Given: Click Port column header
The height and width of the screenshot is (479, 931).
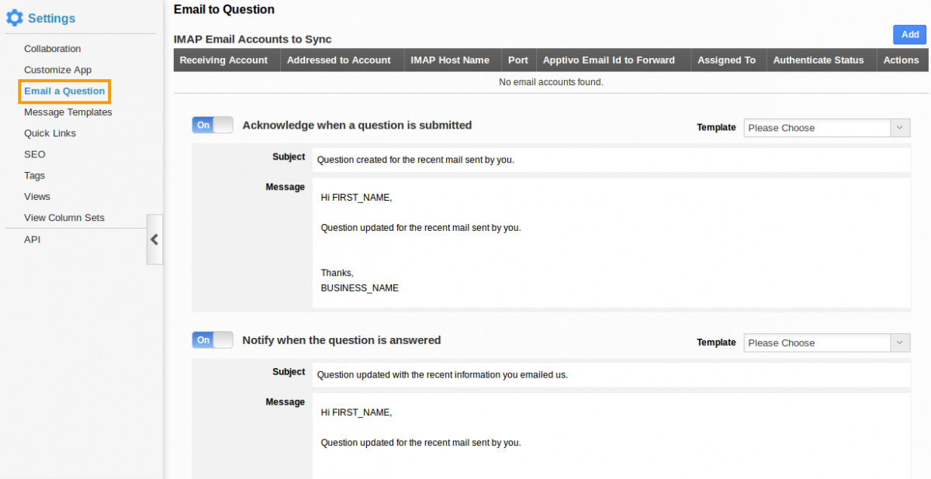Looking at the screenshot, I should point(518,60).
